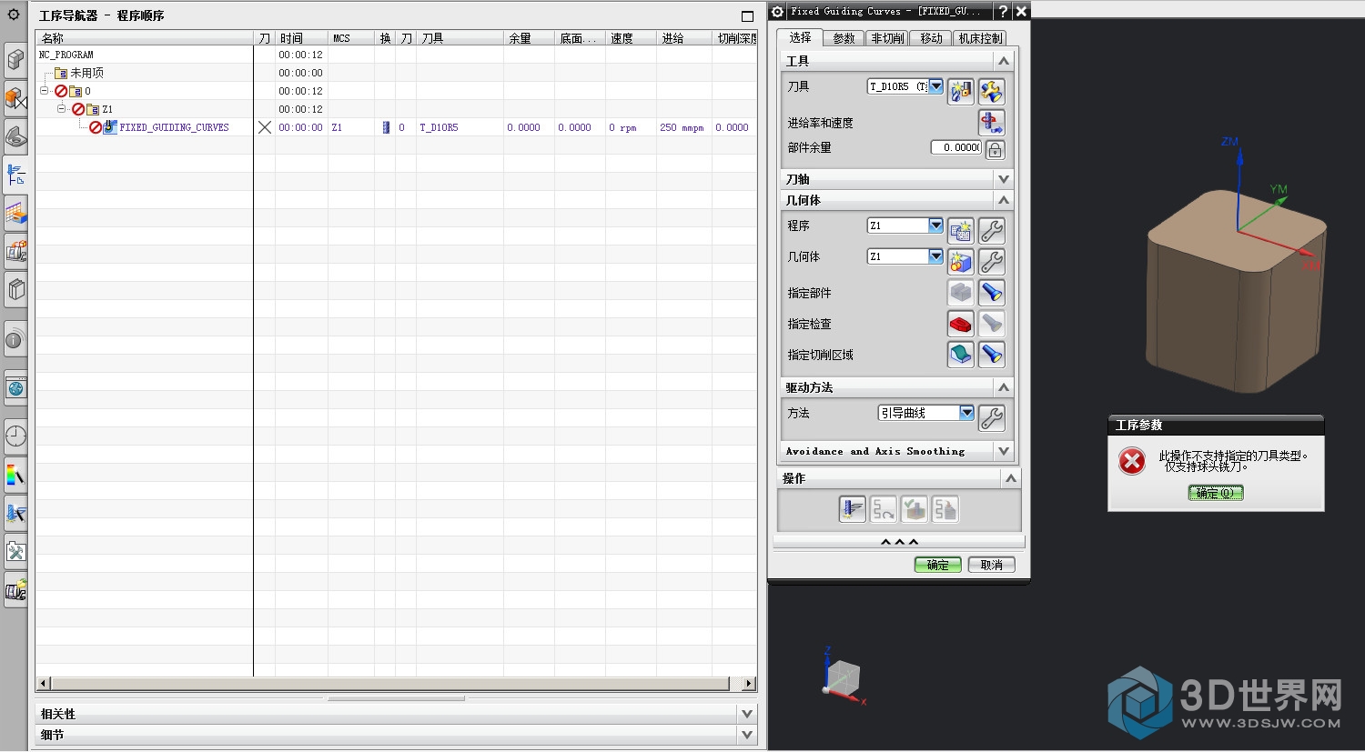Open dialog help question mark
The image size is (1365, 752).
coord(1003,11)
